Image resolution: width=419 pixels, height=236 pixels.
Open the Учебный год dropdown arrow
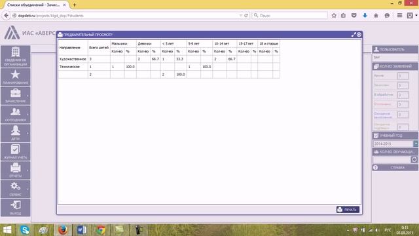(416, 144)
